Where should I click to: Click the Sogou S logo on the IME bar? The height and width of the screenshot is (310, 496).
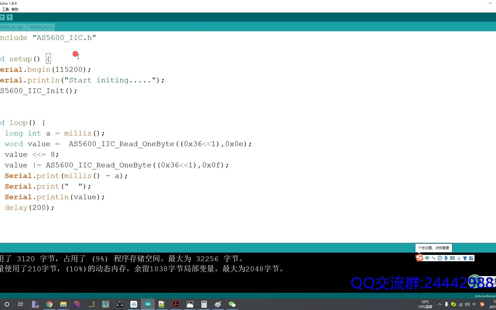(419, 258)
